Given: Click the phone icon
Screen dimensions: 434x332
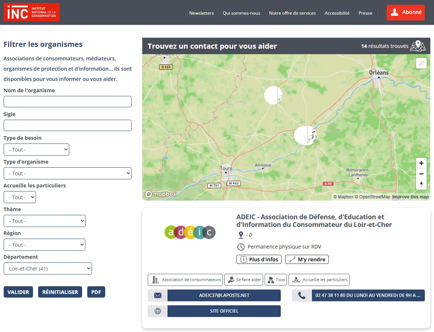Looking at the screenshot, I should coord(302,295).
